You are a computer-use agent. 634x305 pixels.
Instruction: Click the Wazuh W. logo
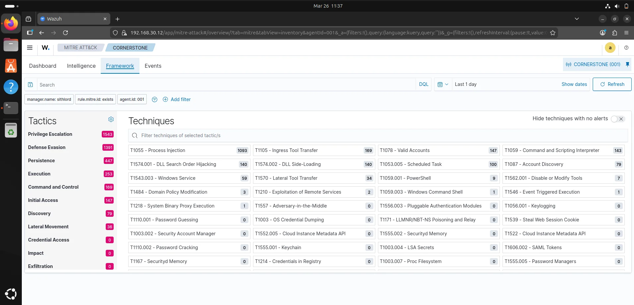46,48
